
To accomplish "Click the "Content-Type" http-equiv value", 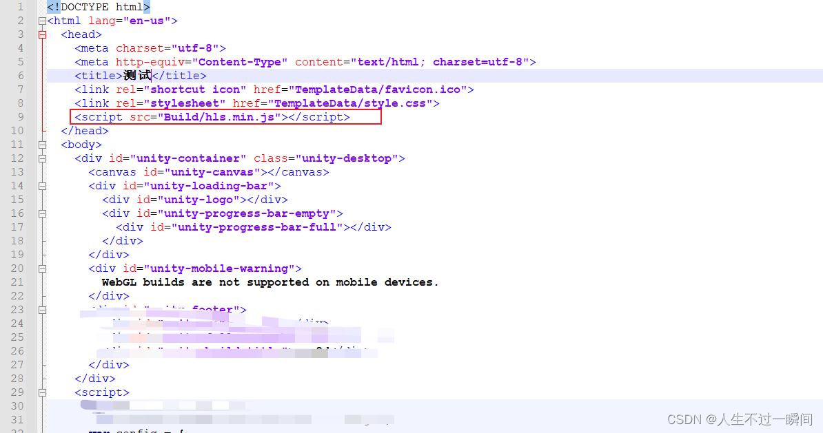I will 240,62.
